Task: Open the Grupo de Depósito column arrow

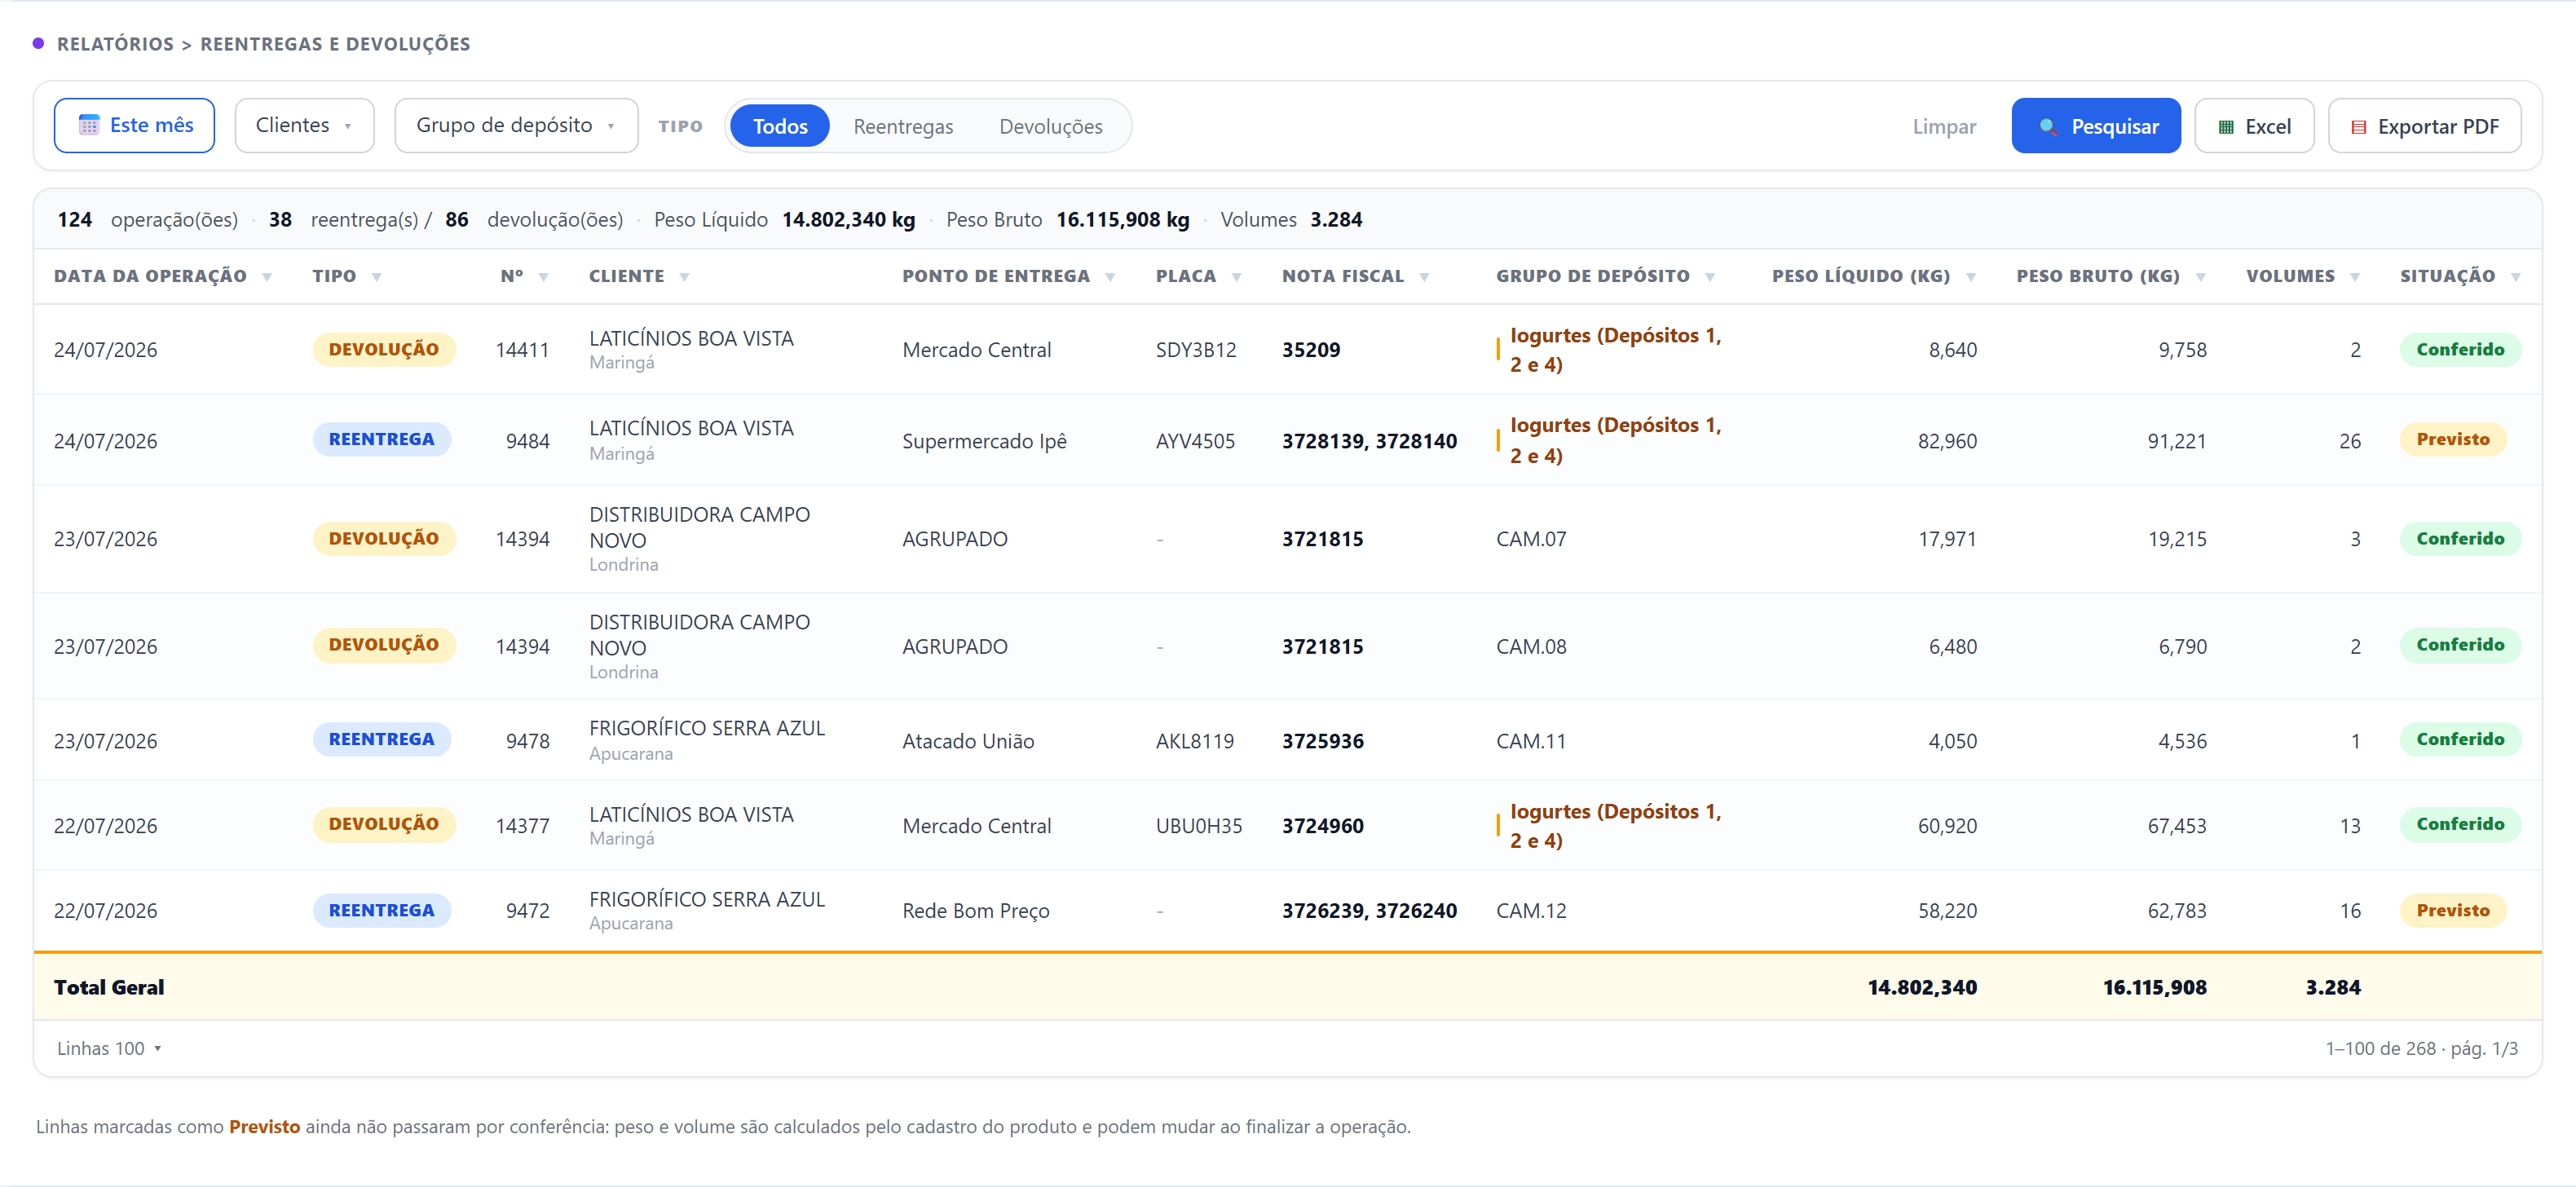Action: coord(1710,277)
